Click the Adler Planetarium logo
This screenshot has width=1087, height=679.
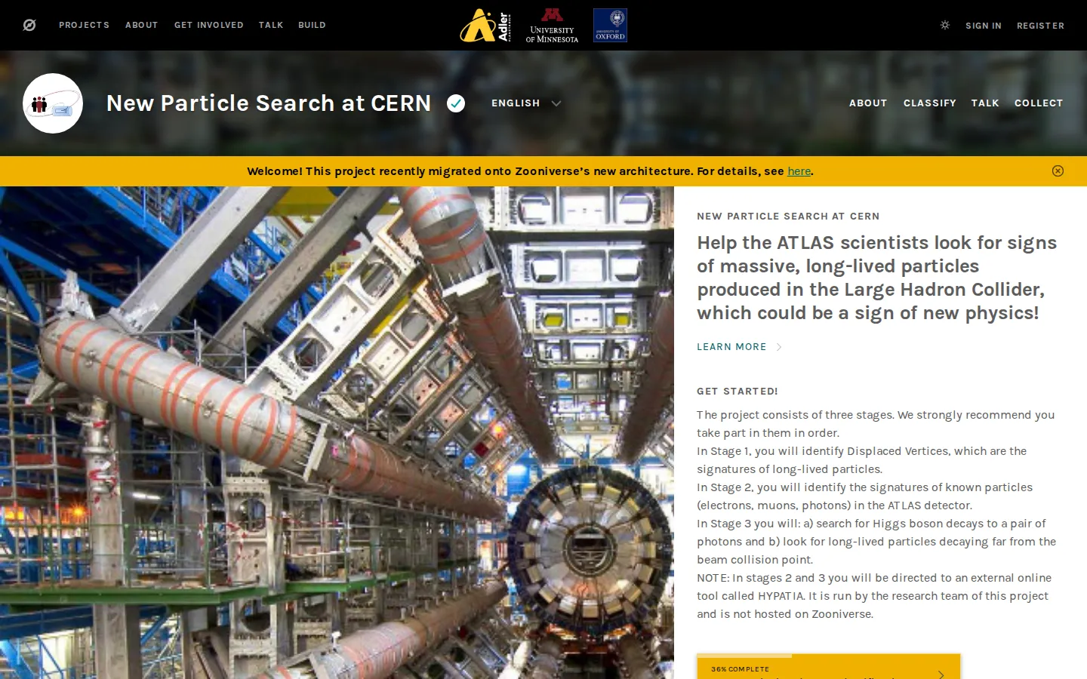click(485, 25)
